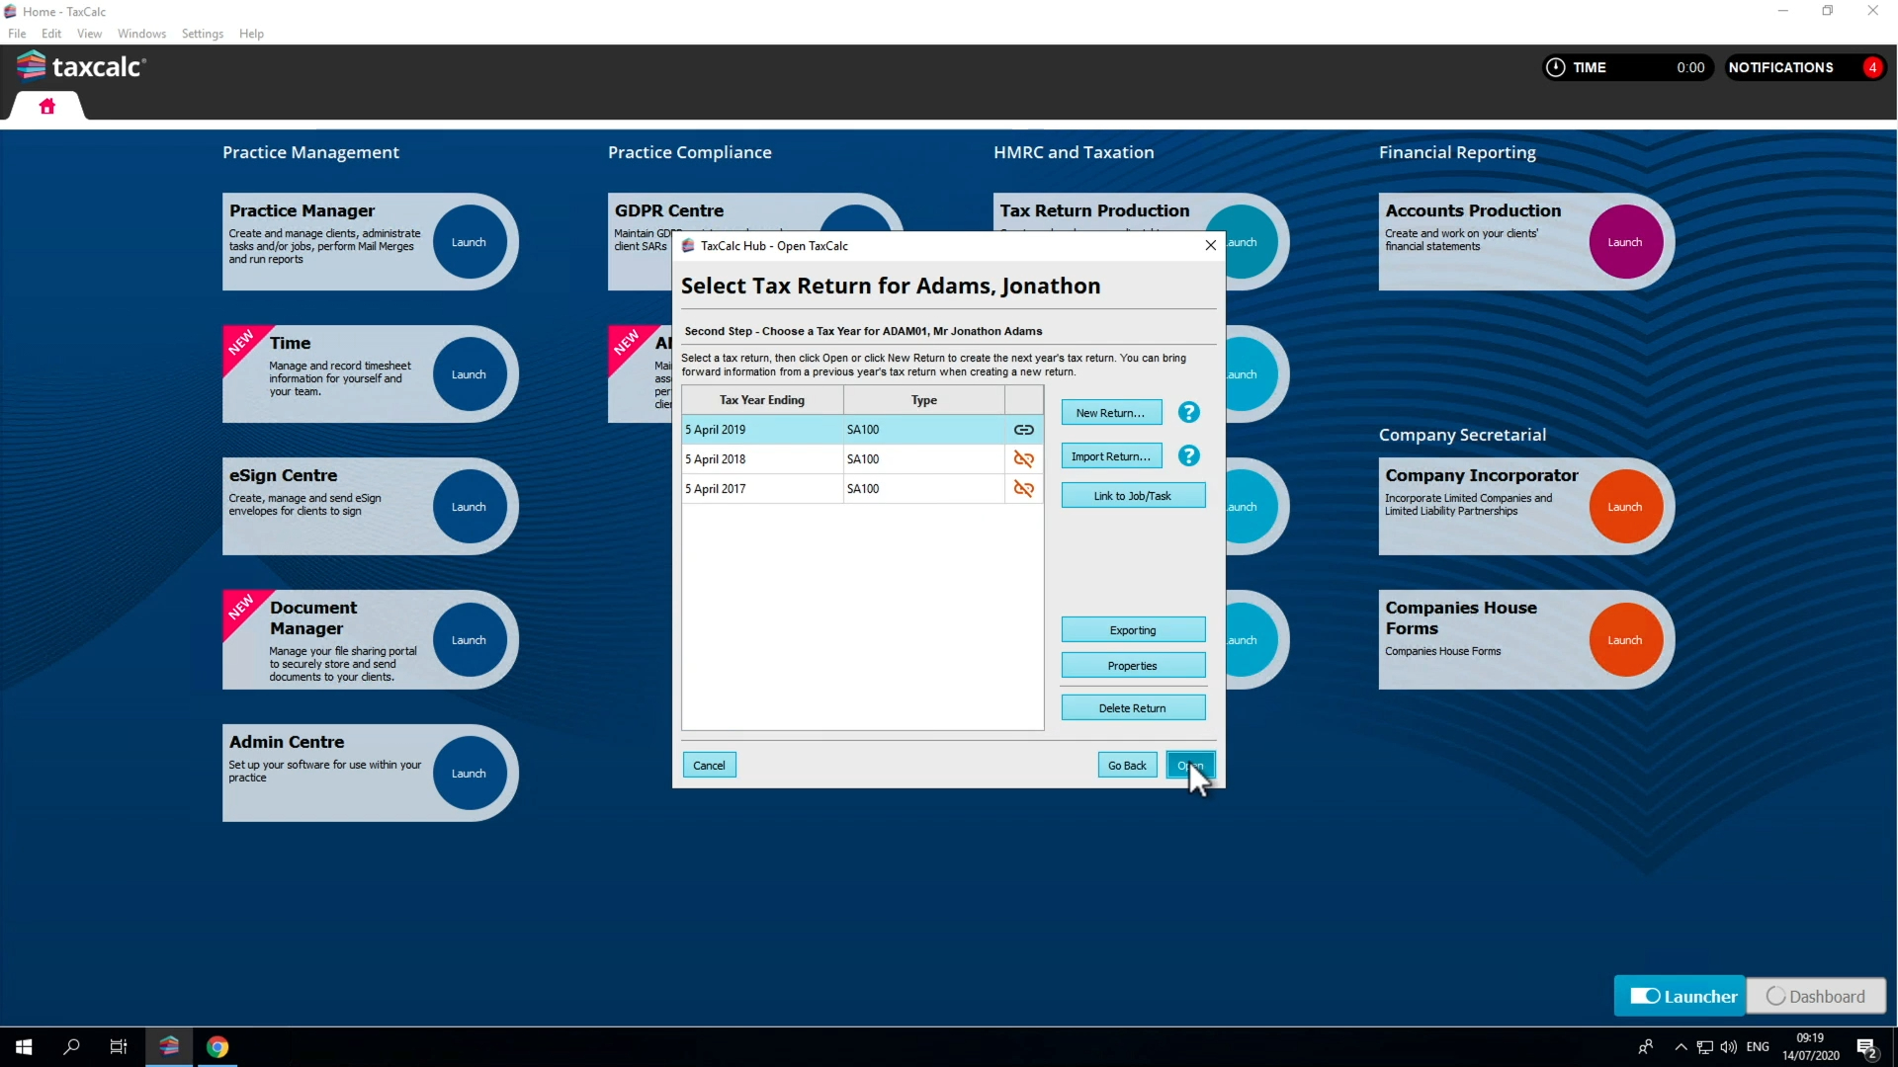The height and width of the screenshot is (1067, 1898).
Task: Launch Admin Centre
Action: point(469,774)
